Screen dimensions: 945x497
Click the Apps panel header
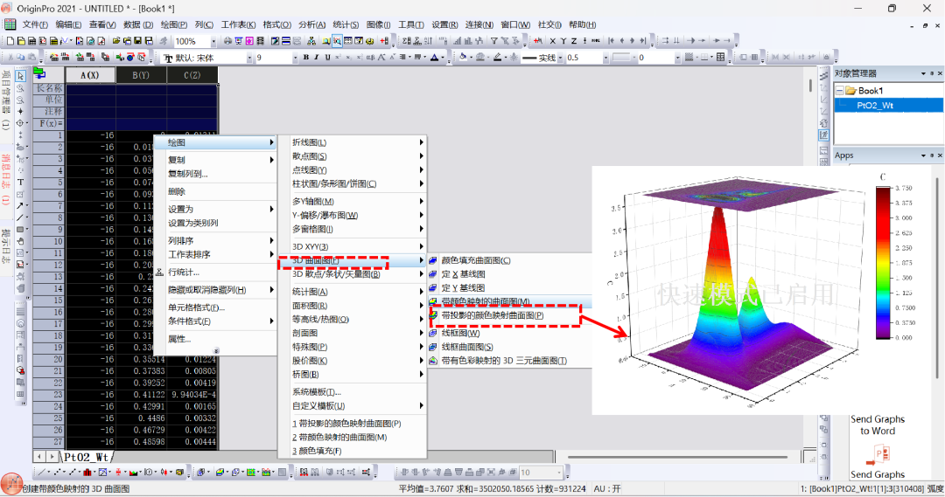[x=886, y=155]
